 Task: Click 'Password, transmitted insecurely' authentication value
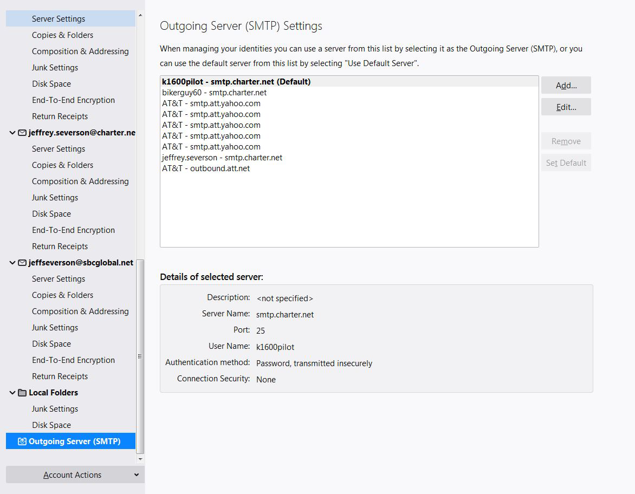coord(314,363)
